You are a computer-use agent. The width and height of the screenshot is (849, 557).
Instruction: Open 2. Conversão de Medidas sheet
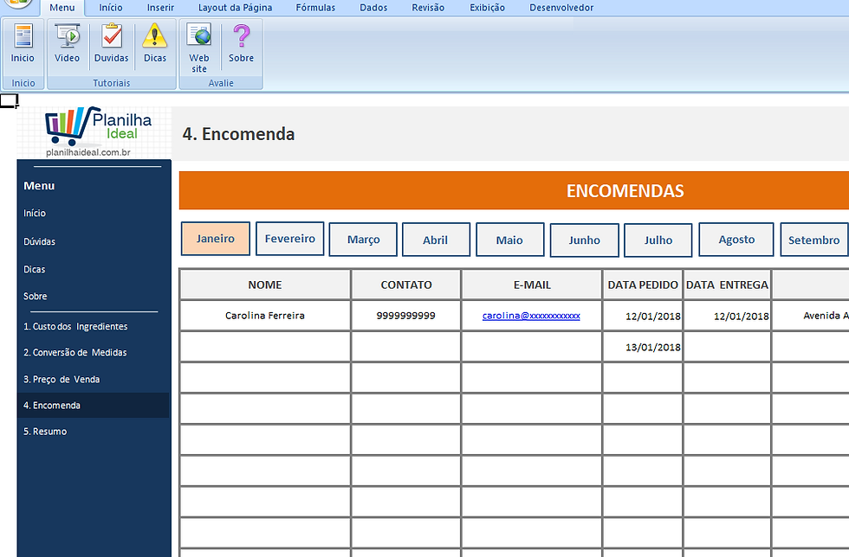[75, 353]
